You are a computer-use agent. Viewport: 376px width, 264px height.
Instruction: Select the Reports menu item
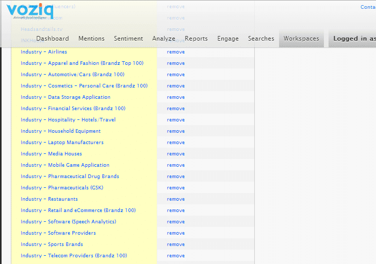point(196,39)
